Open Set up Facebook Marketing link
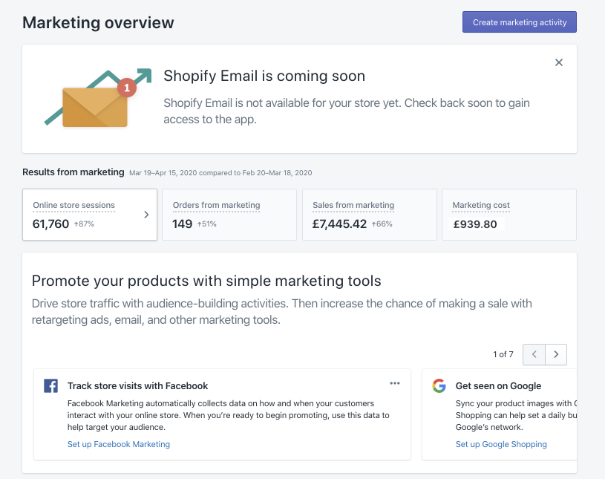The width and height of the screenshot is (605, 479). tap(119, 444)
